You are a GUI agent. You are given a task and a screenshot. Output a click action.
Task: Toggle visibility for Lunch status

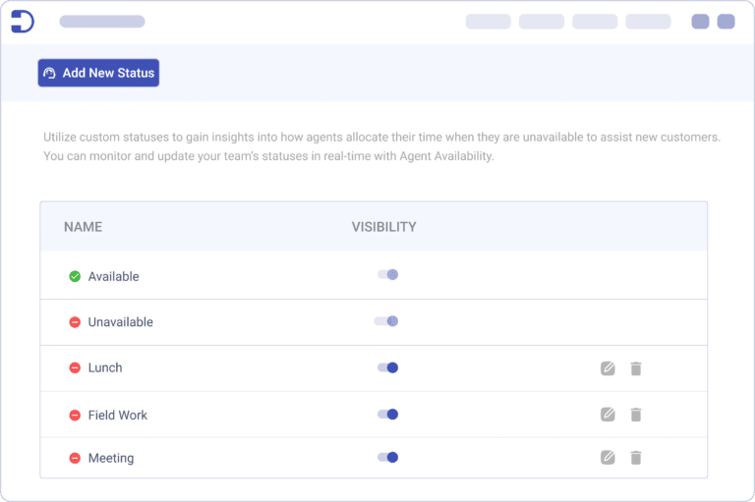coord(388,368)
